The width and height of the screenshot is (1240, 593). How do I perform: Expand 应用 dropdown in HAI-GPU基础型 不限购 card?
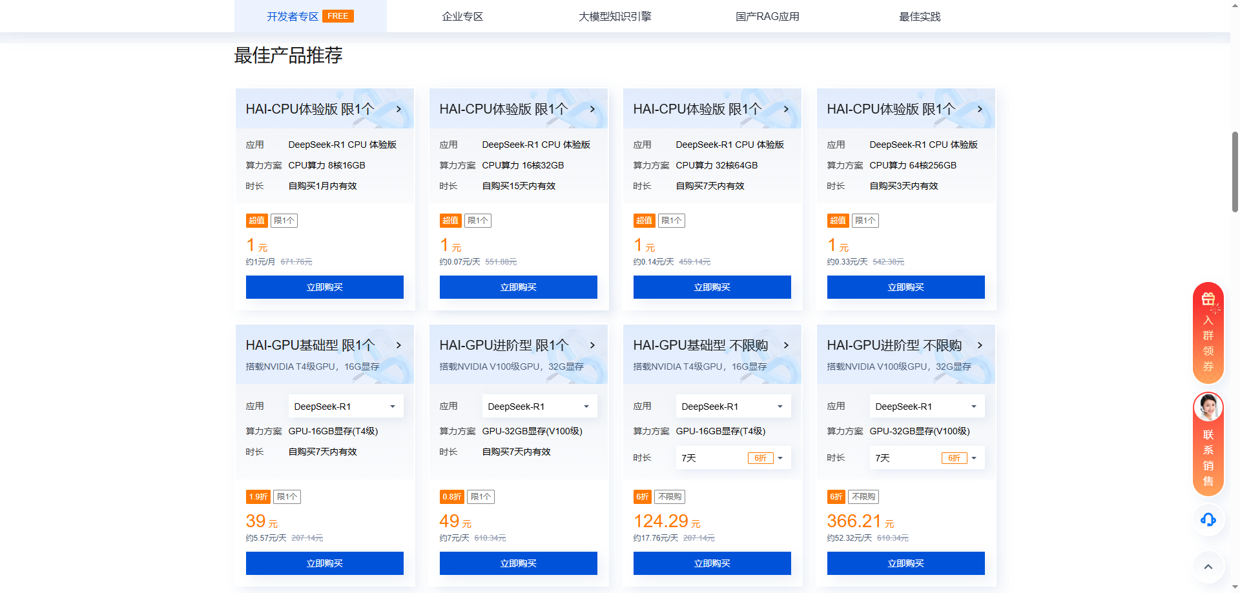733,407
